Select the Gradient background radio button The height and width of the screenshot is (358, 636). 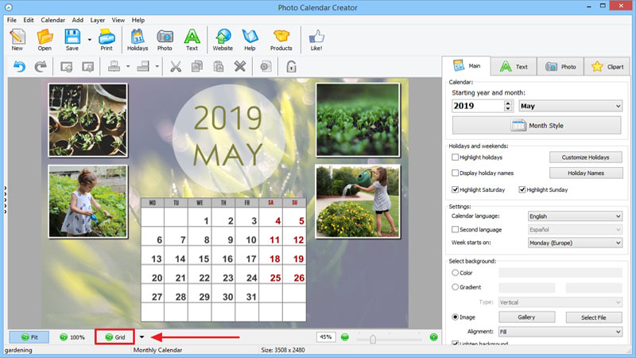(x=455, y=287)
